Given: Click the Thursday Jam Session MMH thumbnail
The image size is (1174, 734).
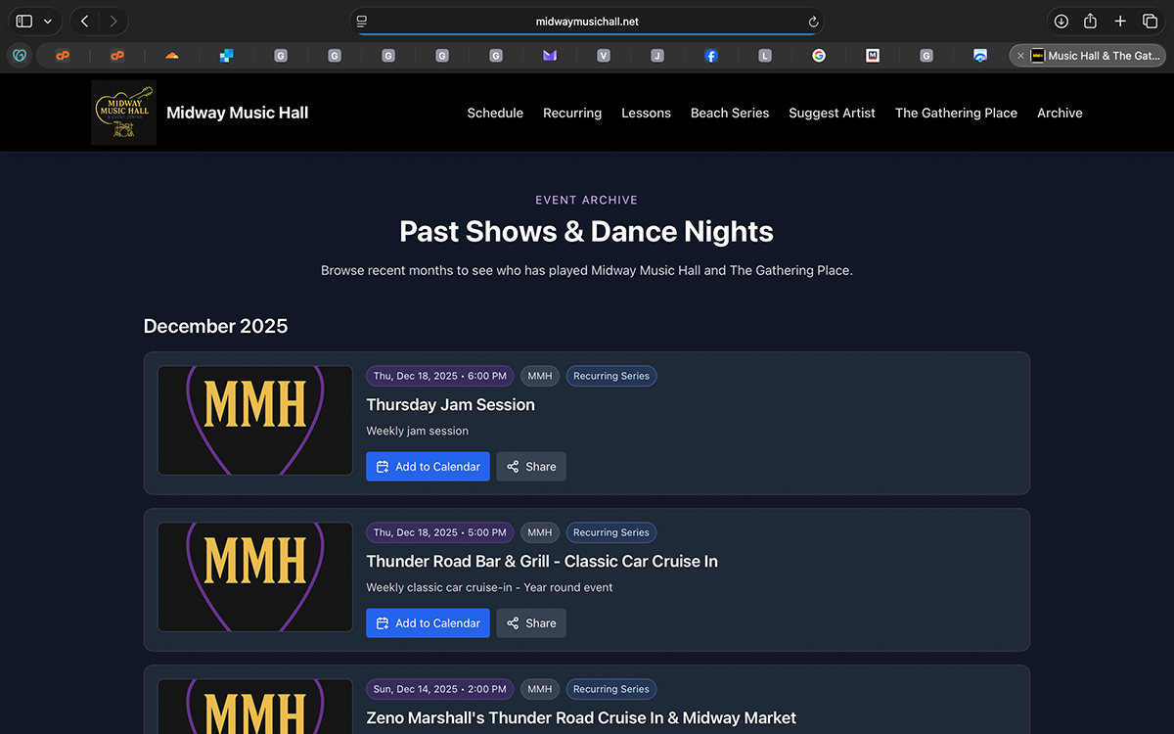Looking at the screenshot, I should pyautogui.click(x=255, y=421).
